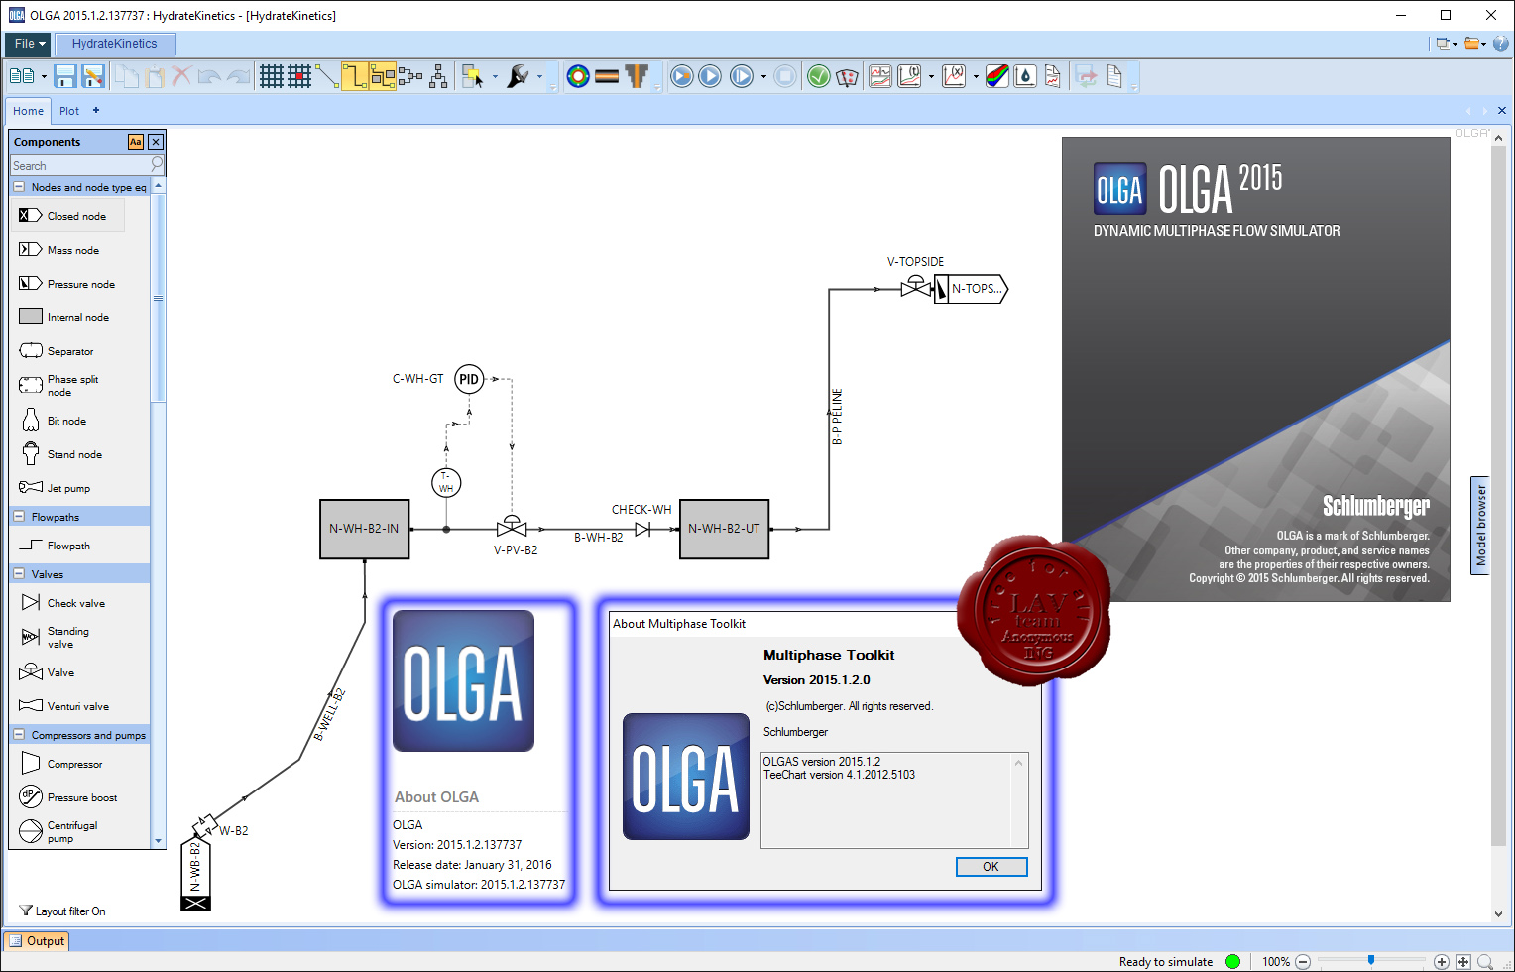Click the fit-to-window arrows icon
This screenshot has width=1515, height=972.
[1463, 961]
